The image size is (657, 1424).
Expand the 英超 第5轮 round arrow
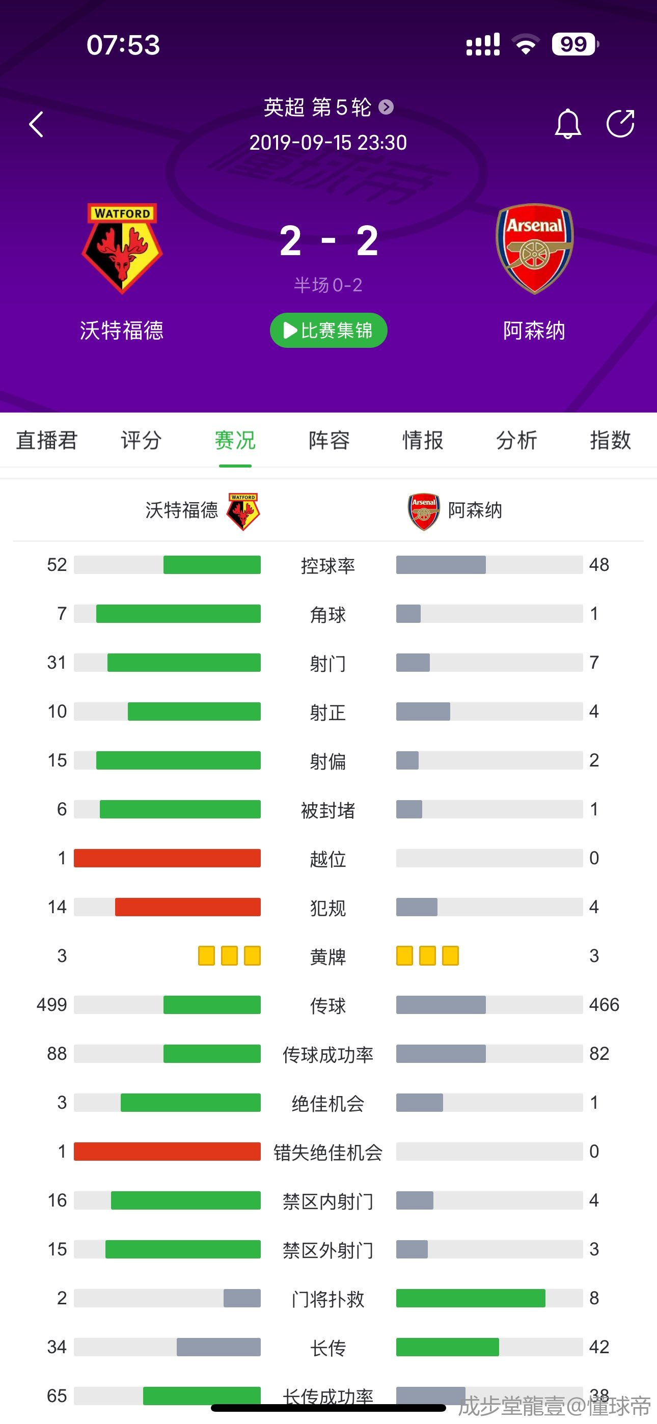pos(386,106)
